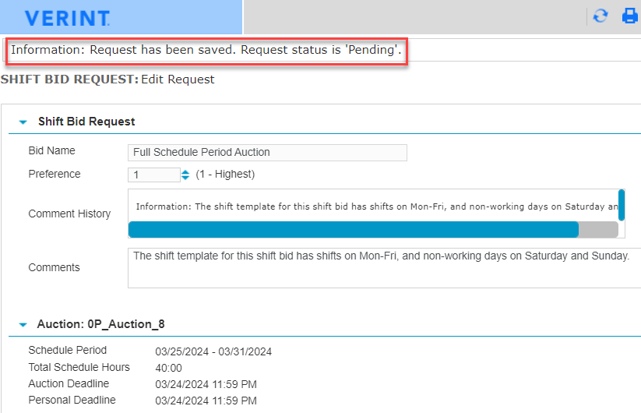The width and height of the screenshot is (641, 413).
Task: Click the Personal Deadline date value
Action: [x=206, y=401]
